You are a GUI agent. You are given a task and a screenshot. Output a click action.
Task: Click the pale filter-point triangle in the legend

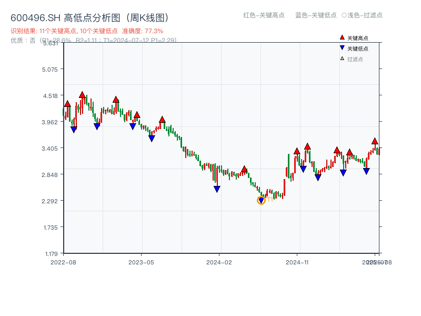pyautogui.click(x=342, y=59)
